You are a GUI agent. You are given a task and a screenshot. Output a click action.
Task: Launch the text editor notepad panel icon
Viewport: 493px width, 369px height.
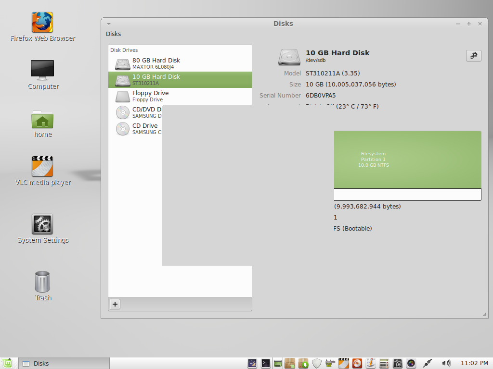pos(371,363)
